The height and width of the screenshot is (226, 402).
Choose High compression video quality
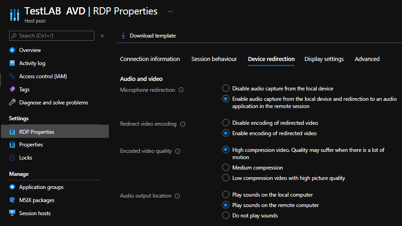pyautogui.click(x=226, y=150)
